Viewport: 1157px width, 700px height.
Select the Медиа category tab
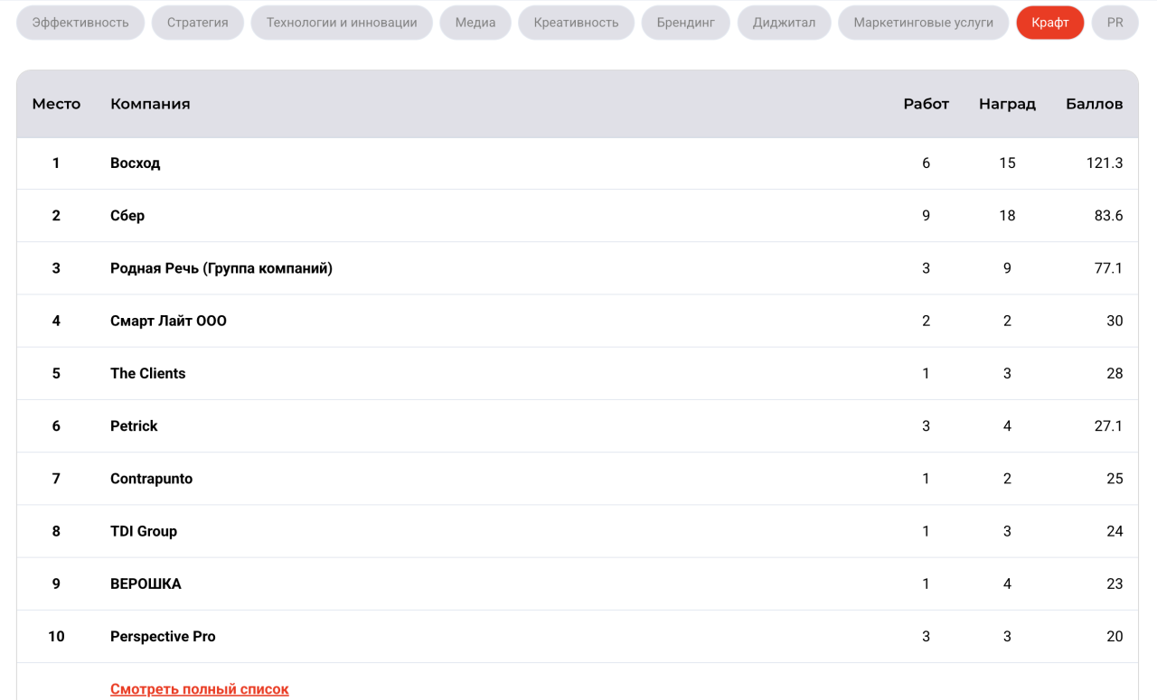475,23
